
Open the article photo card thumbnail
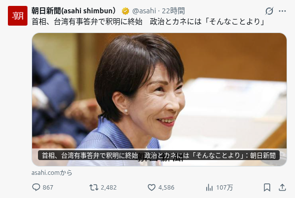tap(159, 99)
